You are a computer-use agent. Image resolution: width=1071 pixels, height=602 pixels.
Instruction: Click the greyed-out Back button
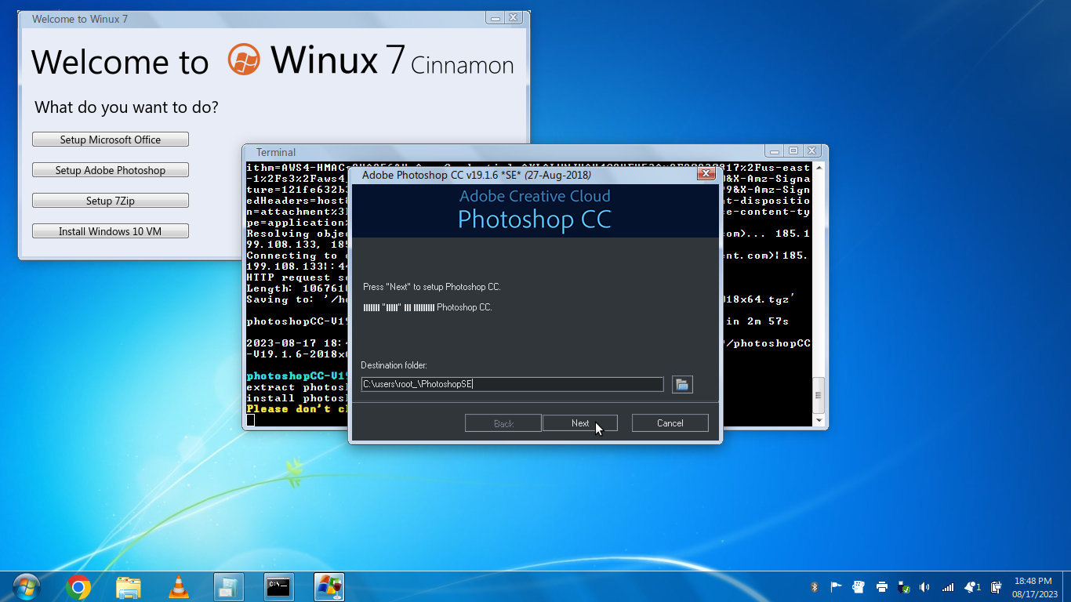pyautogui.click(x=503, y=423)
